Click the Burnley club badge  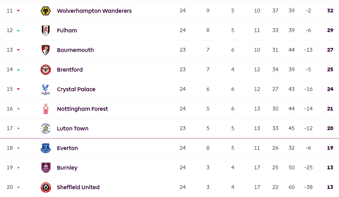click(x=46, y=168)
